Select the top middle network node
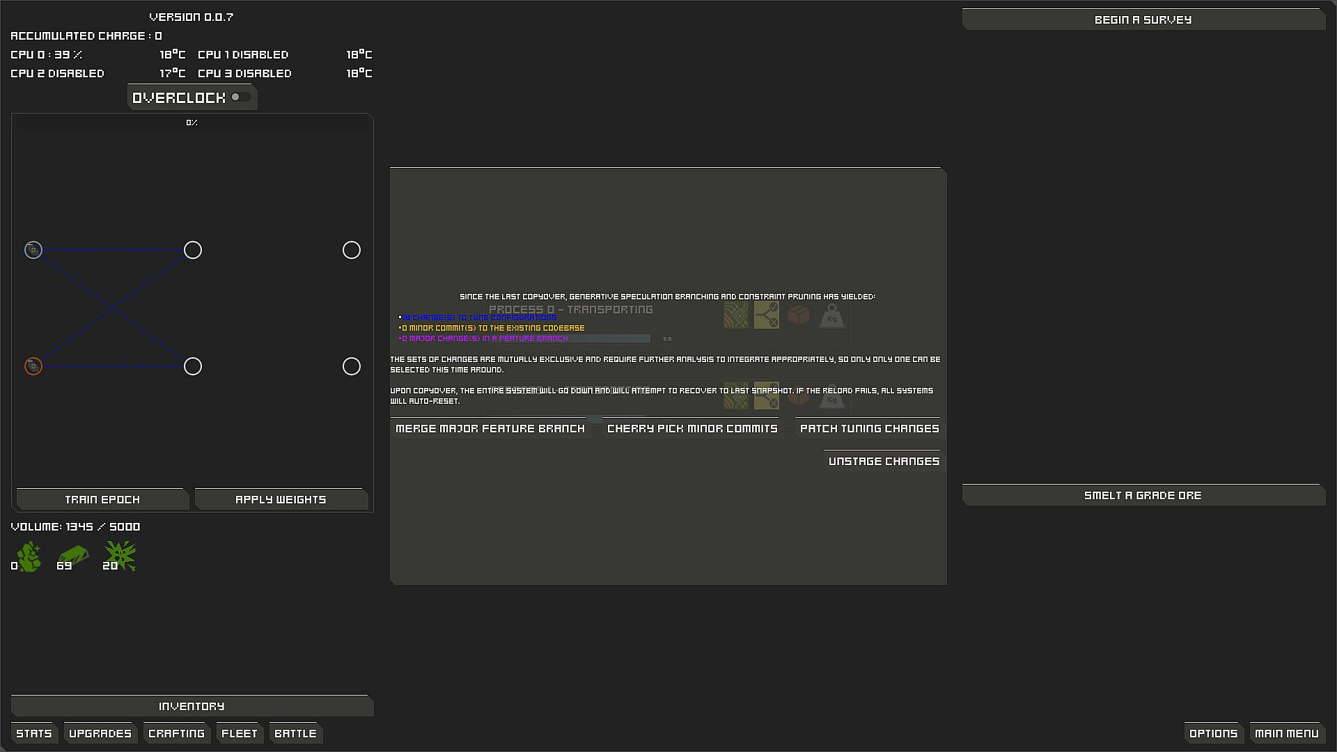 (x=193, y=250)
